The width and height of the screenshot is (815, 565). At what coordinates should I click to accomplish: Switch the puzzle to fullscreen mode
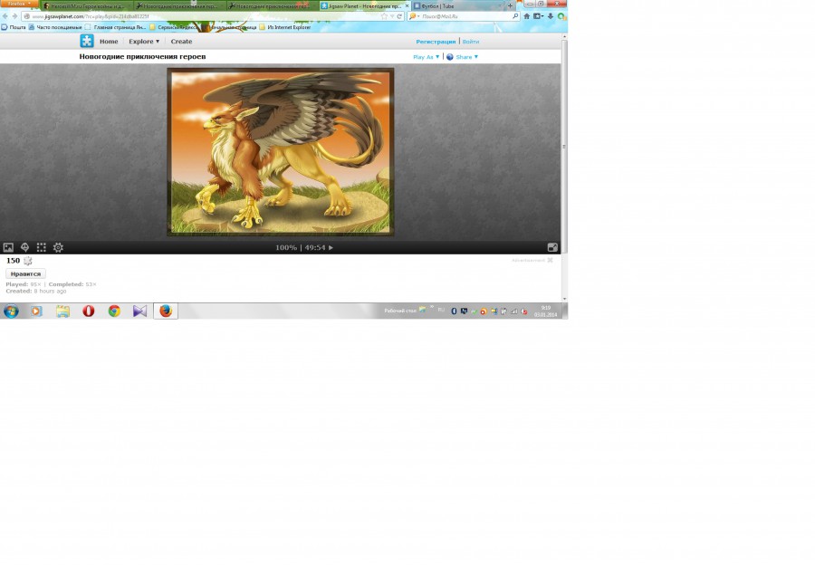552,247
